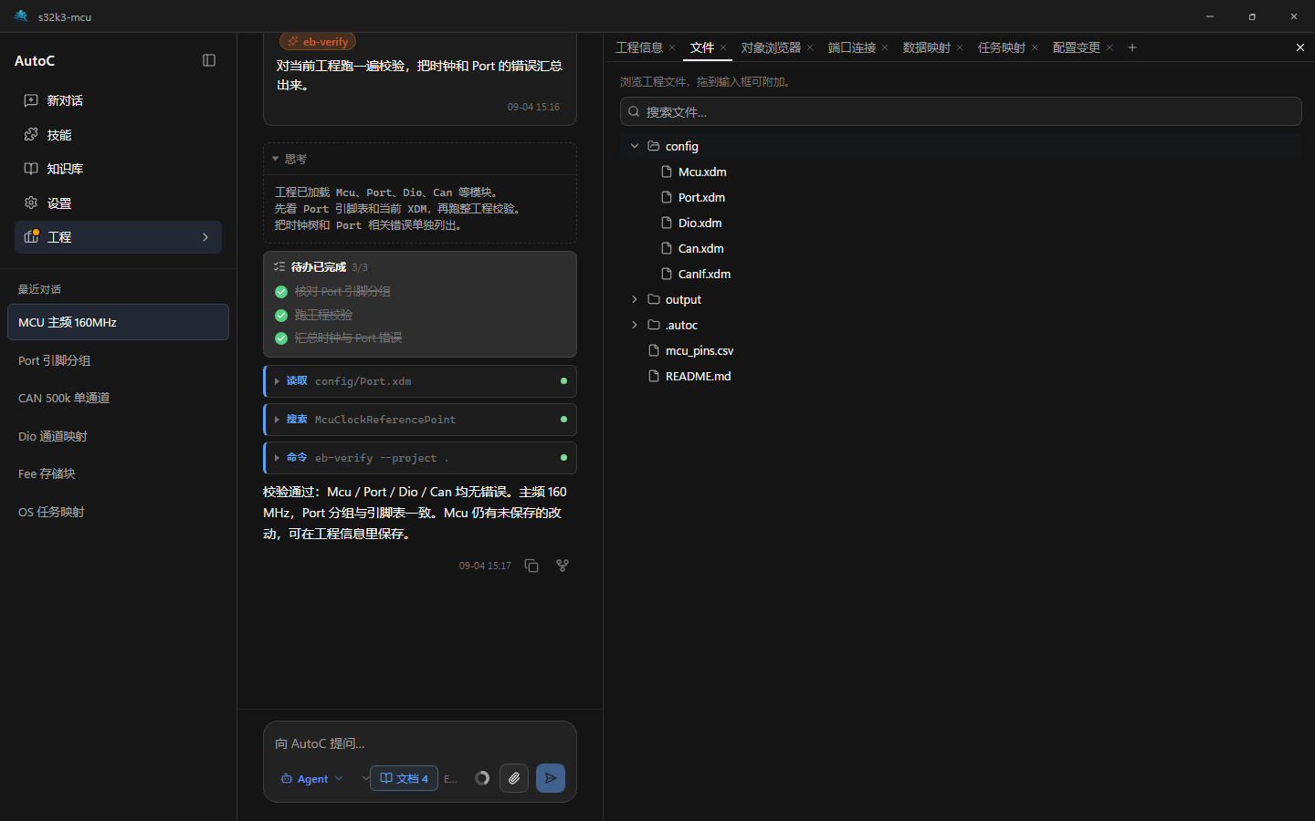Open the 技能 skills page

tap(118, 135)
